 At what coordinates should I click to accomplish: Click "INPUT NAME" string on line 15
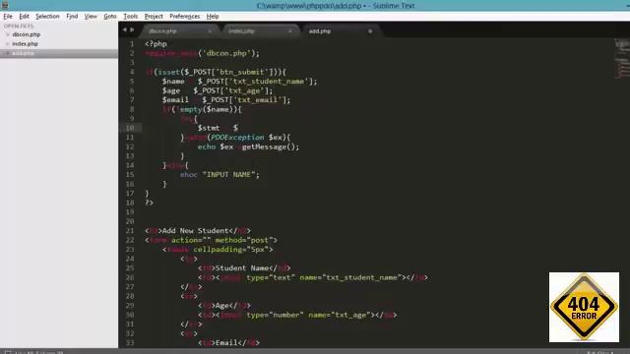point(228,175)
